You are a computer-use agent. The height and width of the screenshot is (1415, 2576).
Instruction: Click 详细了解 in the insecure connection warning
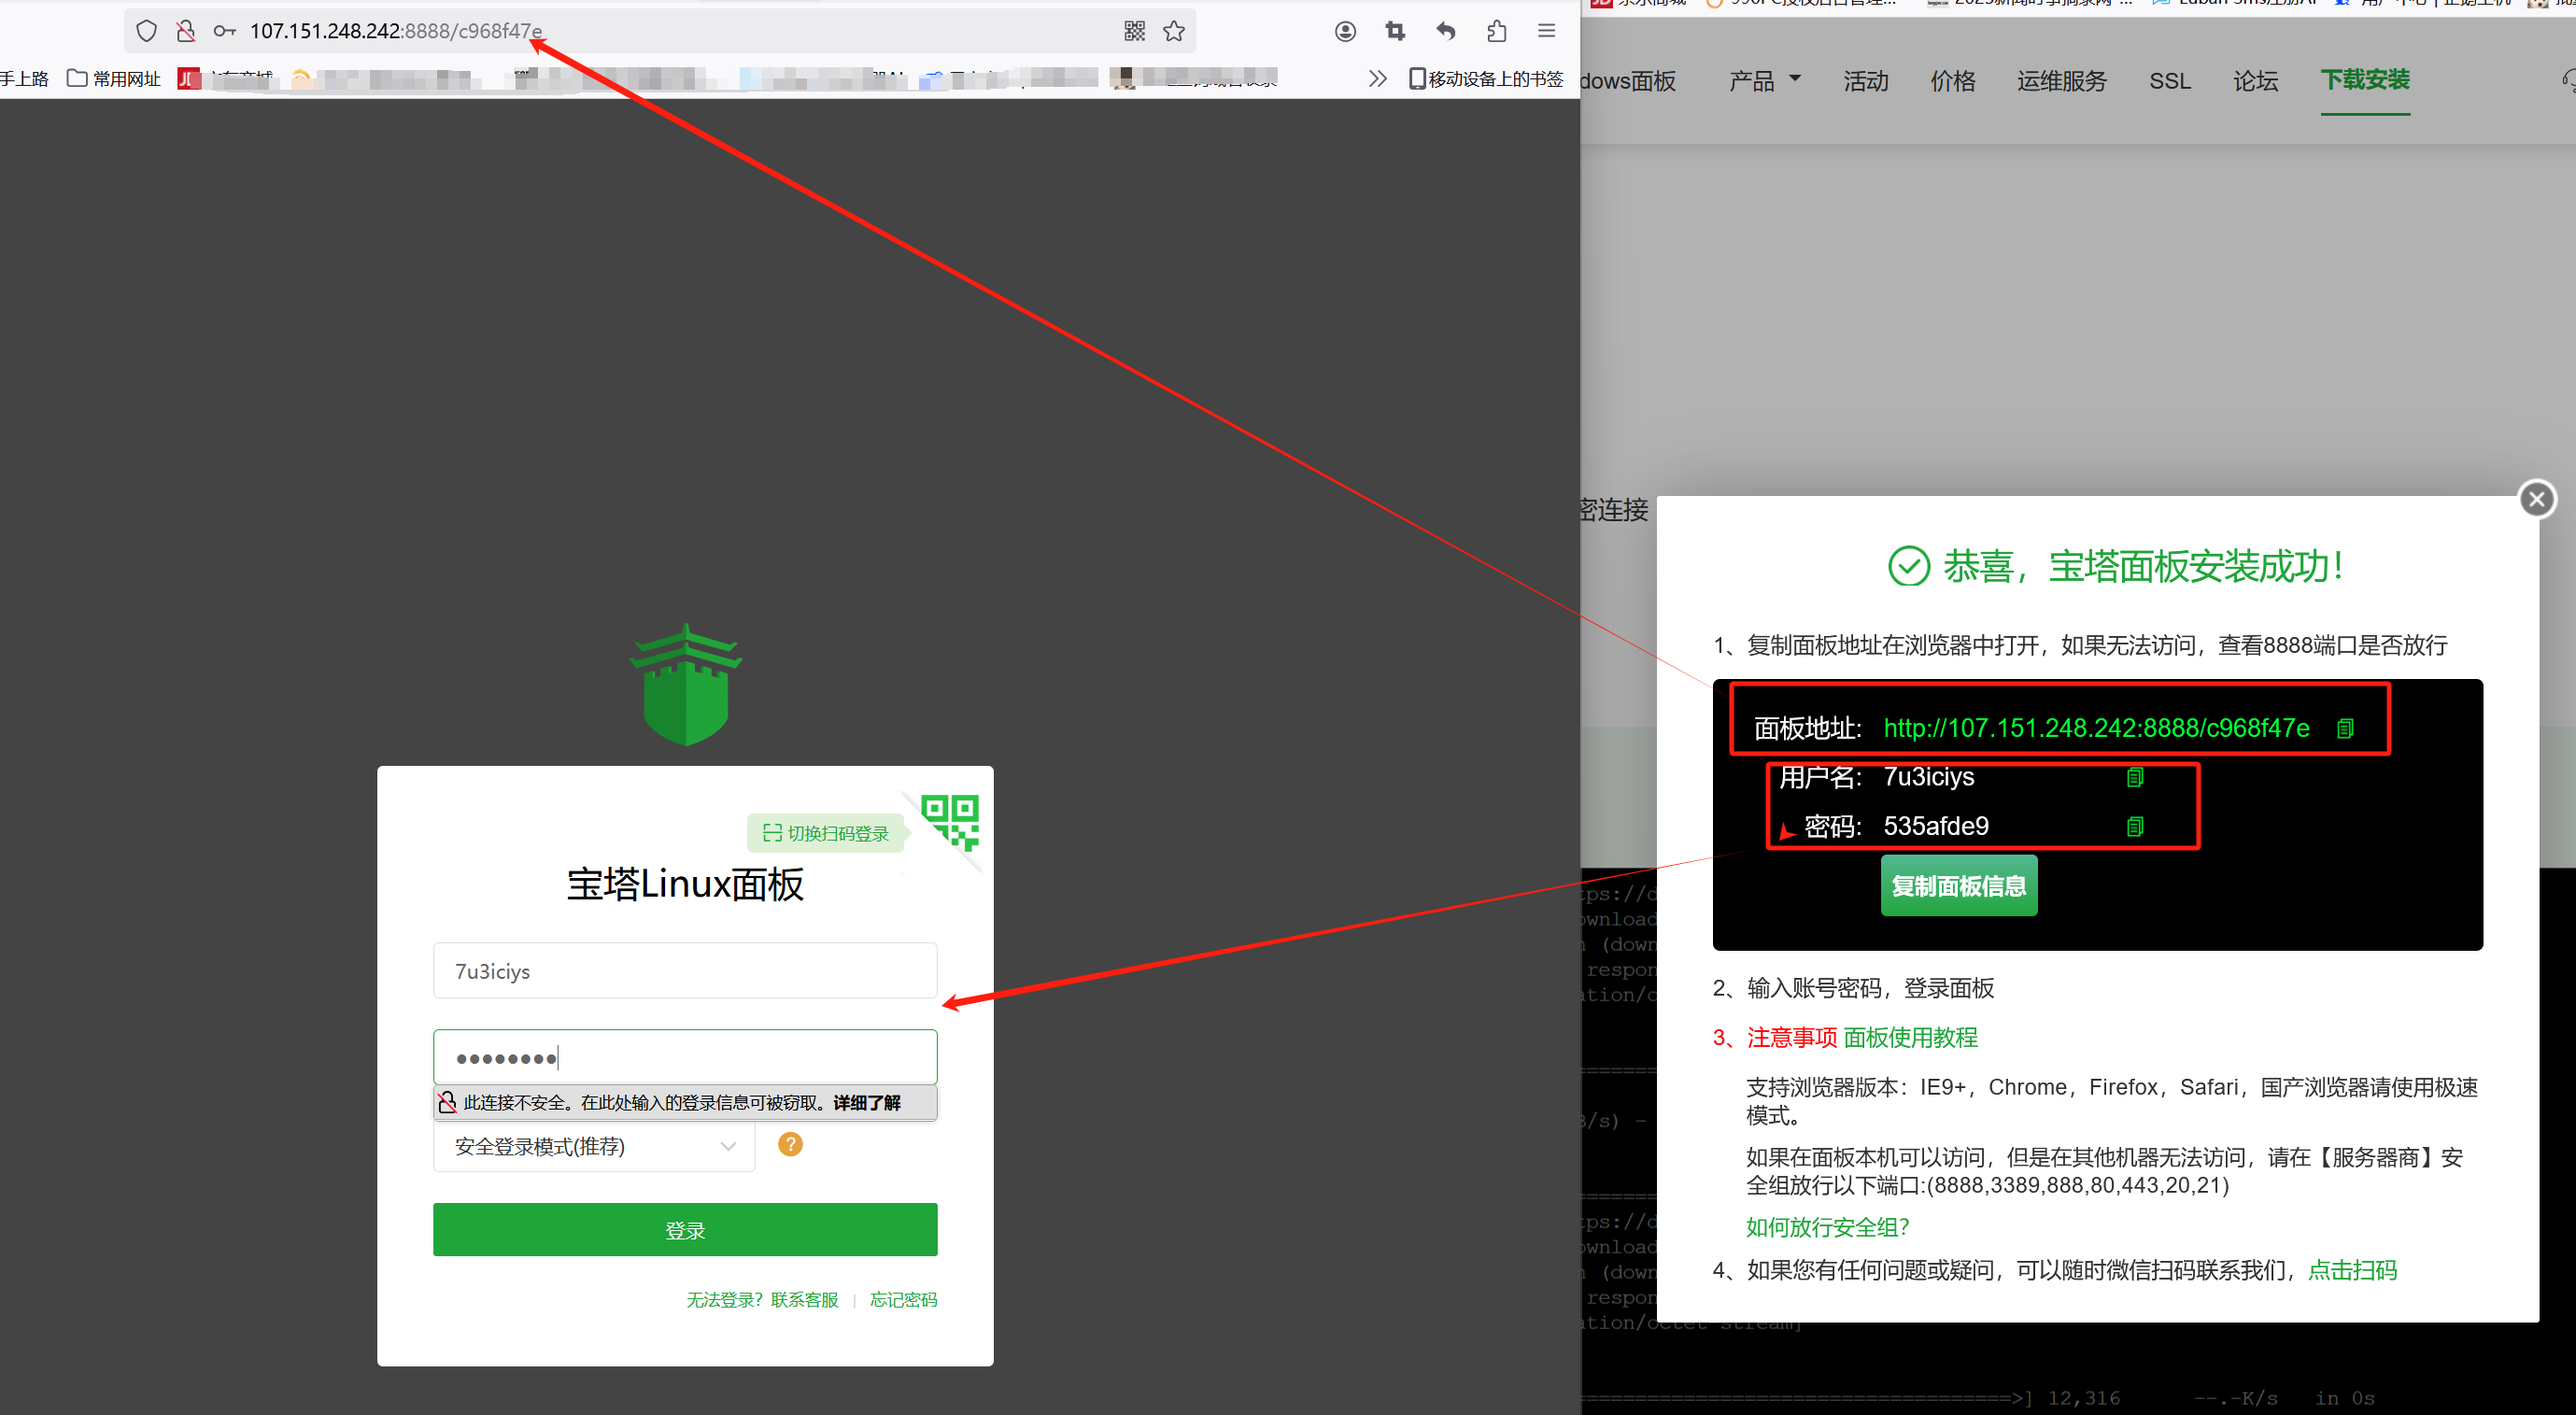pos(867,1102)
